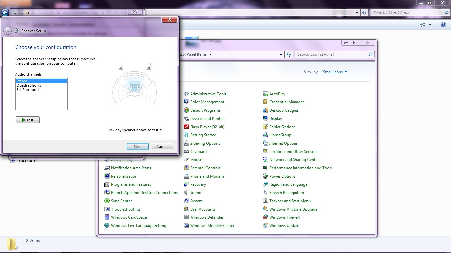The width and height of the screenshot is (451, 253).
Task: Open the Mouse icon
Action: (x=186, y=160)
